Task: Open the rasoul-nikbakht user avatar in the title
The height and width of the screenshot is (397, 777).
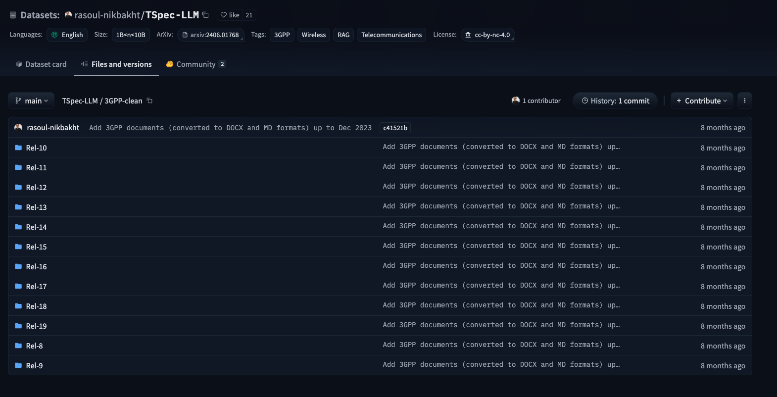Action: tap(68, 15)
